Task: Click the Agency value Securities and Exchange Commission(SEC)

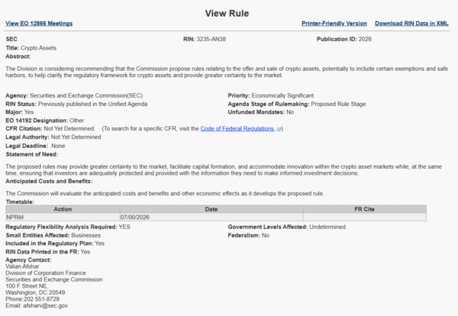Action: [x=86, y=96]
